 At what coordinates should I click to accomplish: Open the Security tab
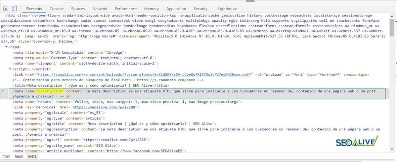click(200, 9)
